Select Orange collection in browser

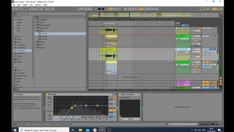[x=19, y=22]
